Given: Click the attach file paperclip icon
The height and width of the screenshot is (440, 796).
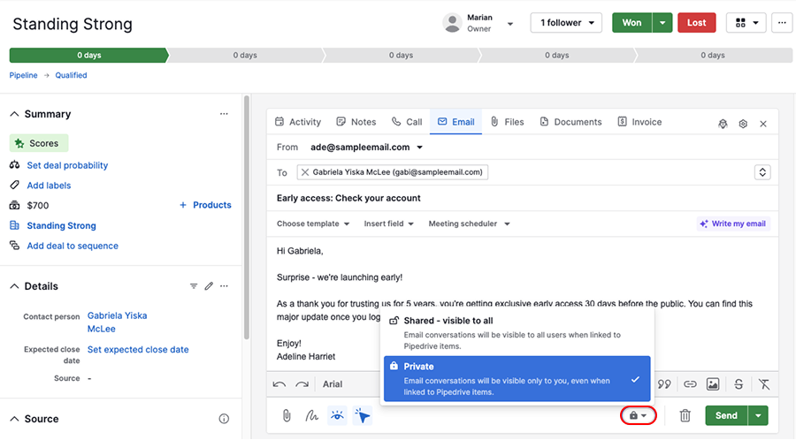Looking at the screenshot, I should pyautogui.click(x=287, y=415).
